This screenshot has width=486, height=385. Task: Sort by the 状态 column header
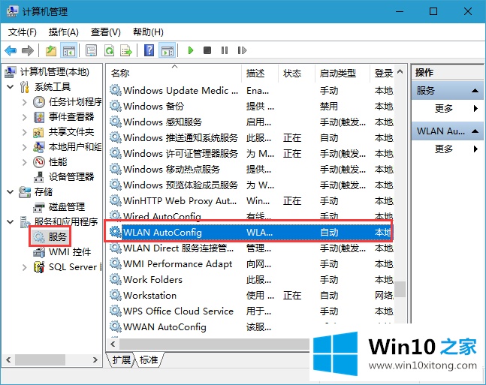pos(296,74)
